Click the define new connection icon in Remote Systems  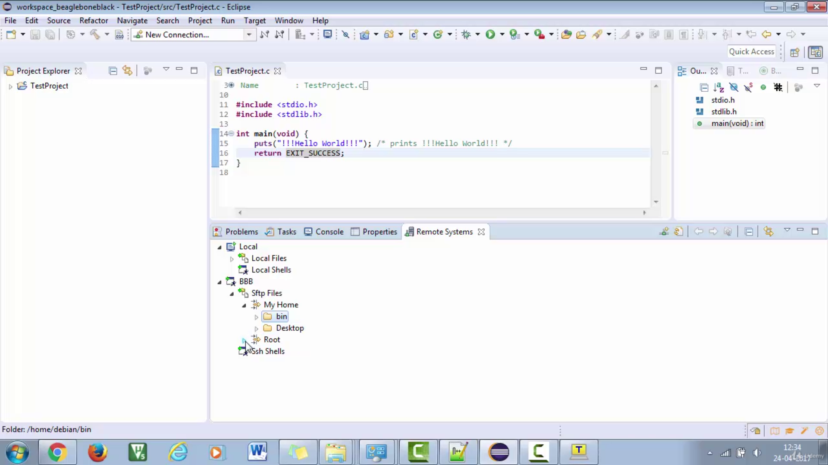(x=664, y=232)
